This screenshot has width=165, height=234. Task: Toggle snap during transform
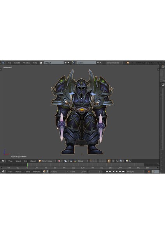117,161
